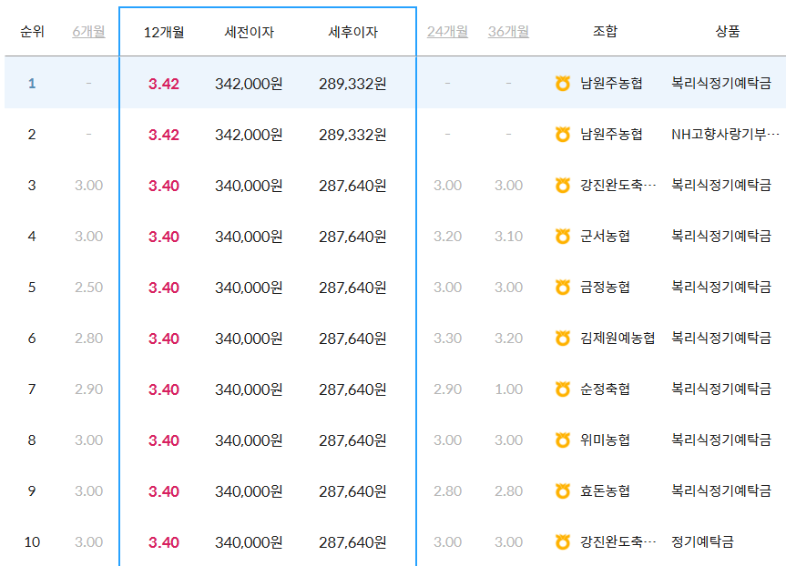Click 289,332원 in the rank 2 row

pyautogui.click(x=352, y=135)
